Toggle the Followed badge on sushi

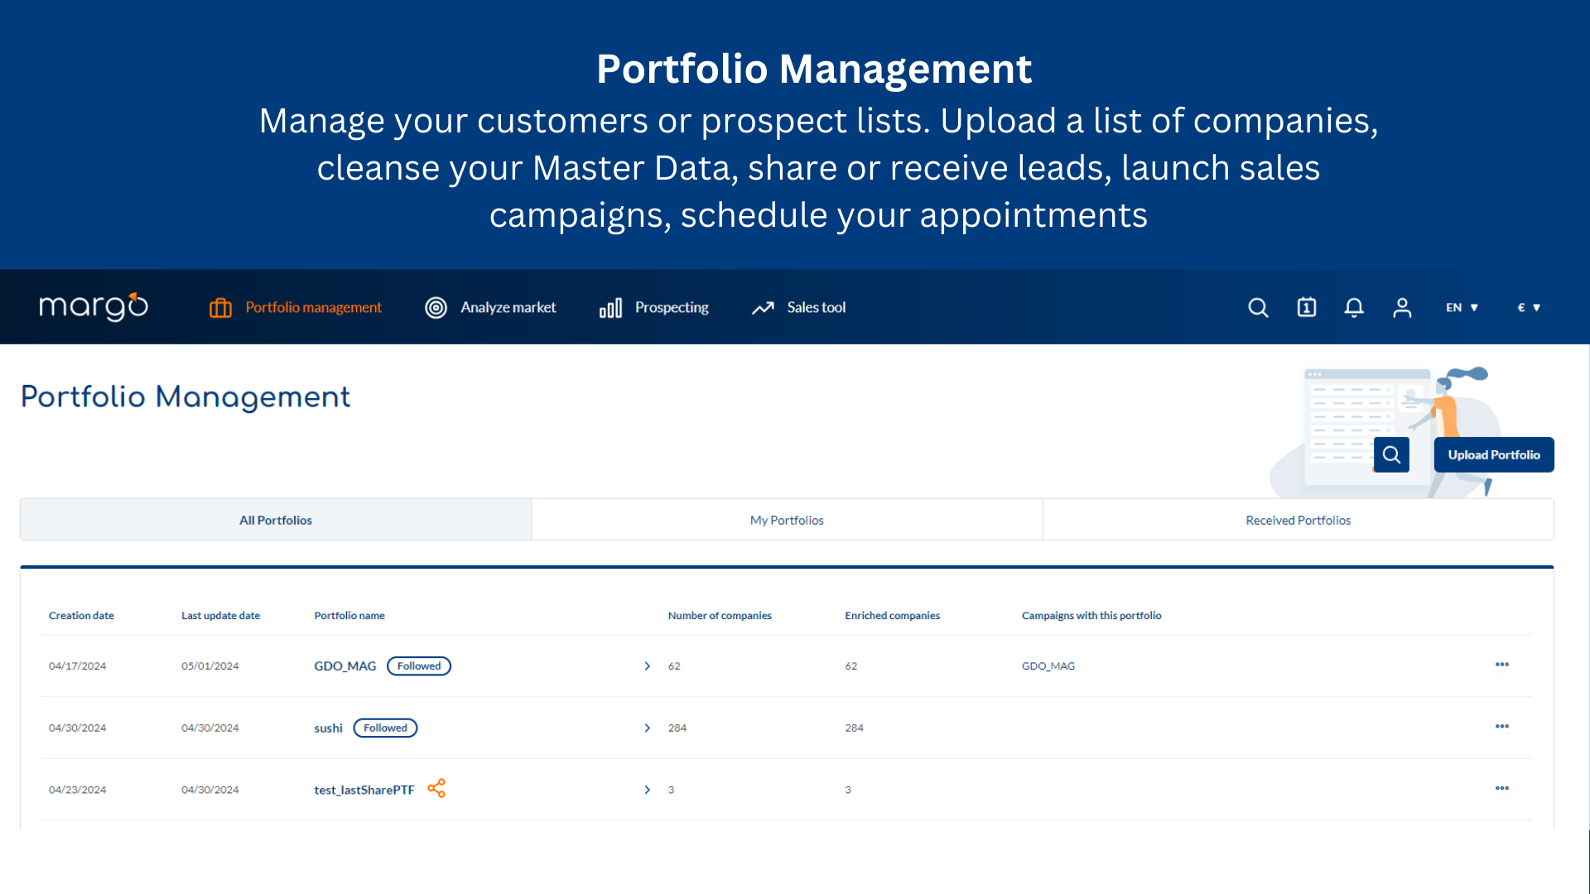(x=383, y=726)
